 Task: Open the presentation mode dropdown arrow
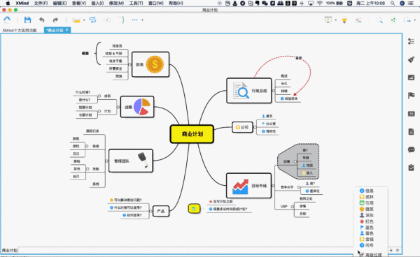[x=335, y=20]
